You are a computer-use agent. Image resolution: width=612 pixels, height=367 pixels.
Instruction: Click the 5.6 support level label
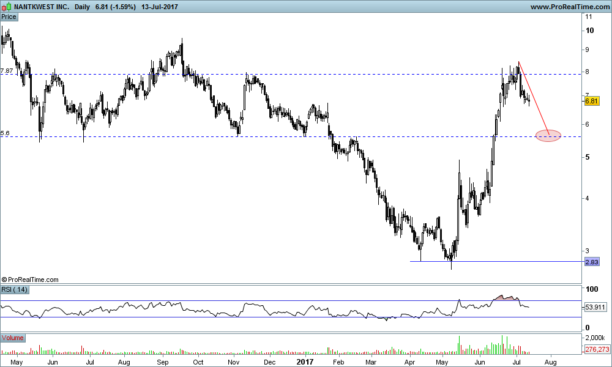[5, 133]
